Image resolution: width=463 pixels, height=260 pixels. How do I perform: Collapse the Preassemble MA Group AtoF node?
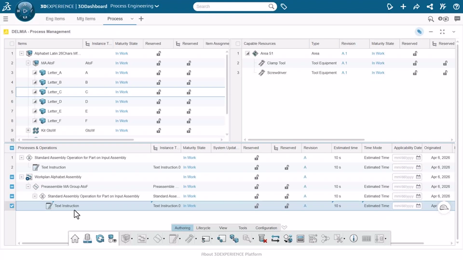click(x=28, y=187)
